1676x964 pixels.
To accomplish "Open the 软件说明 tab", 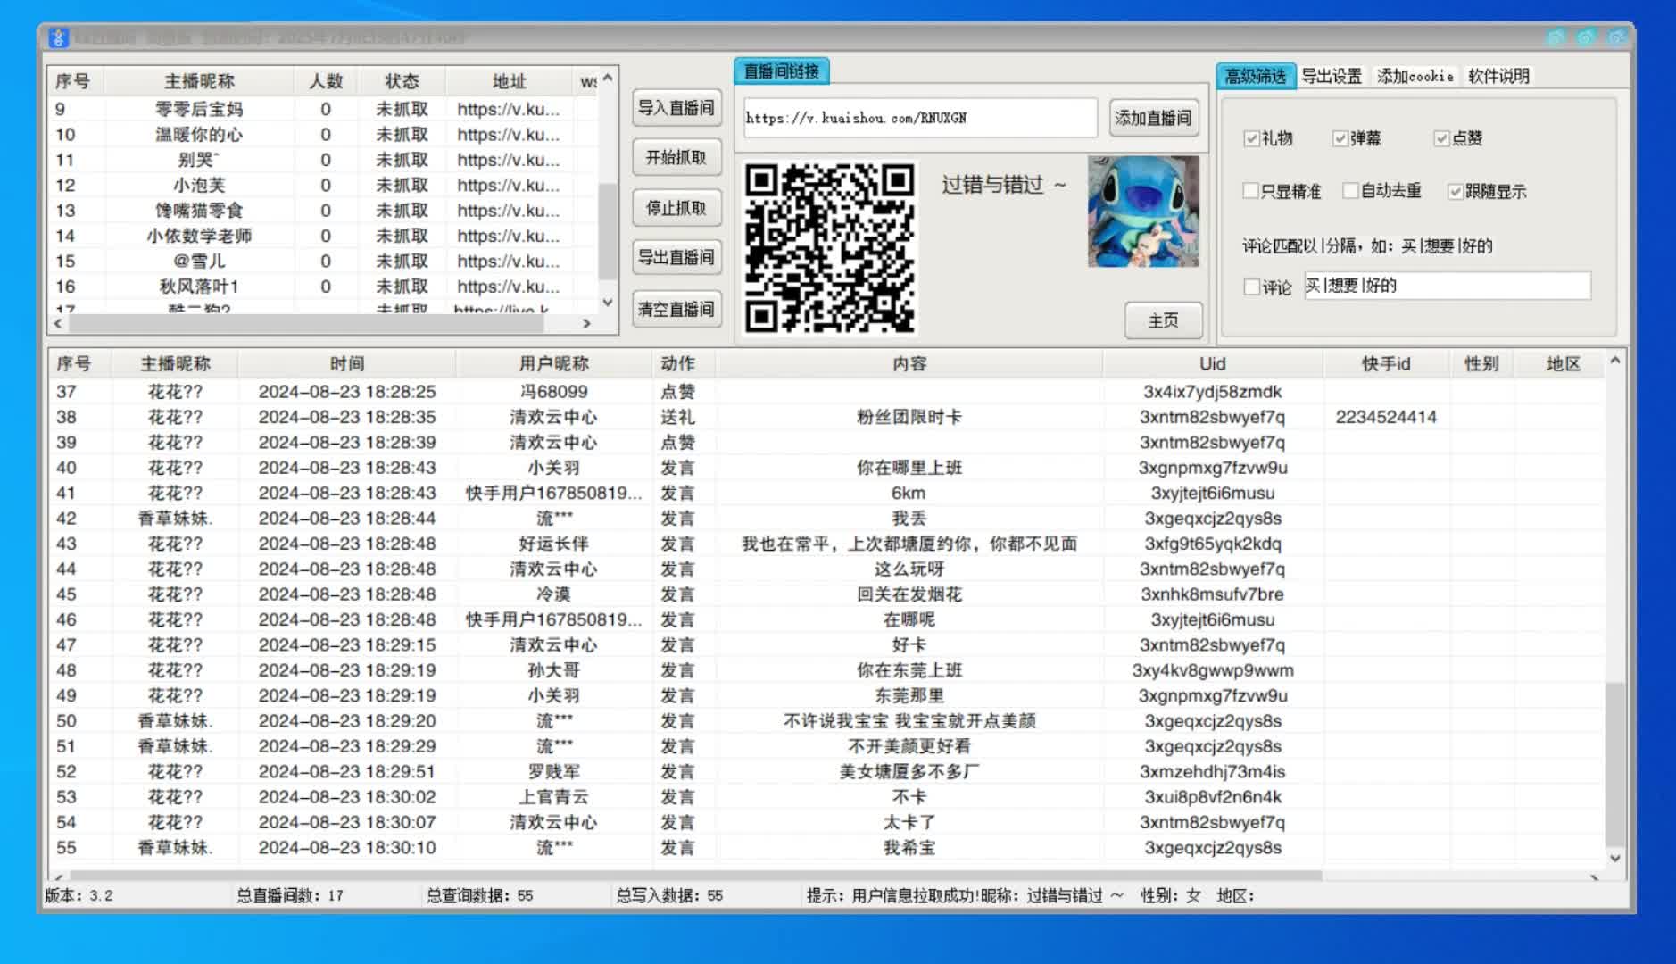I will tap(1499, 77).
